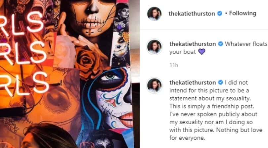268x148 pixels.
Task: Click the 'Whatever floats your boat' caption text
Action: pos(218,48)
